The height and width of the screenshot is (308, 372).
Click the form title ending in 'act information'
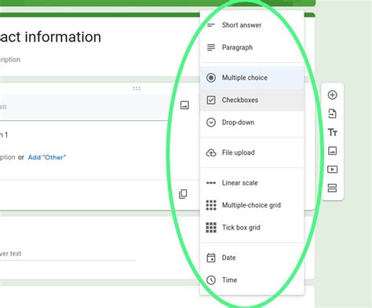pyautogui.click(x=50, y=37)
